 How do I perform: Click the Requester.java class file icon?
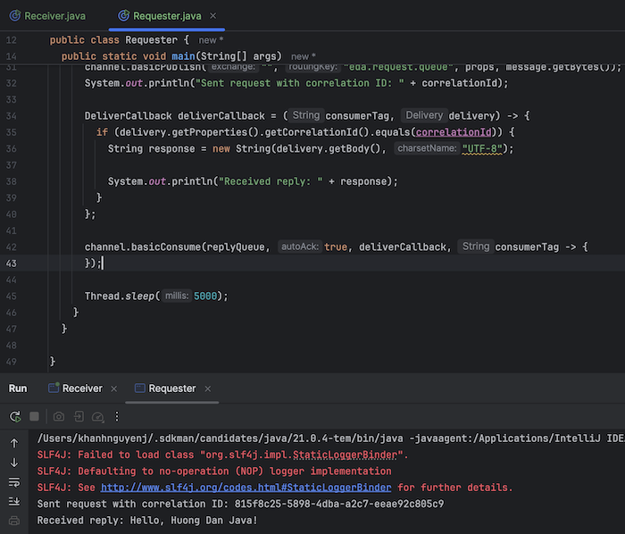click(123, 15)
